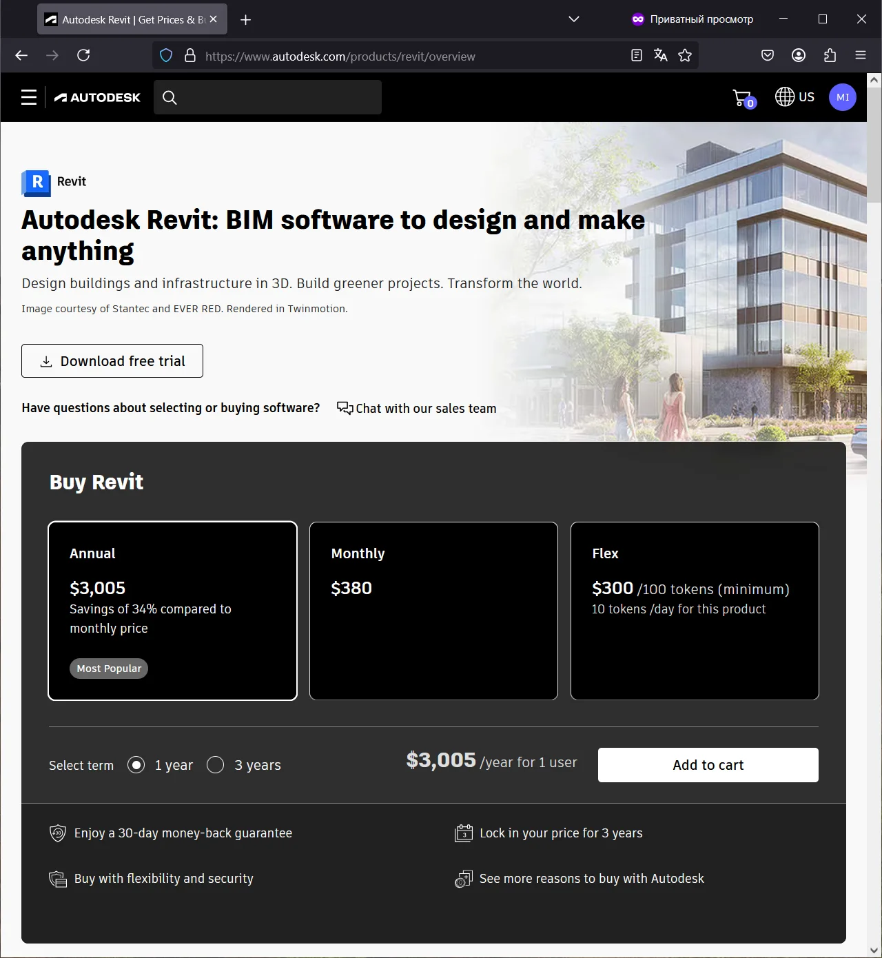The image size is (882, 958).
Task: Open the shopping cart
Action: tap(743, 98)
